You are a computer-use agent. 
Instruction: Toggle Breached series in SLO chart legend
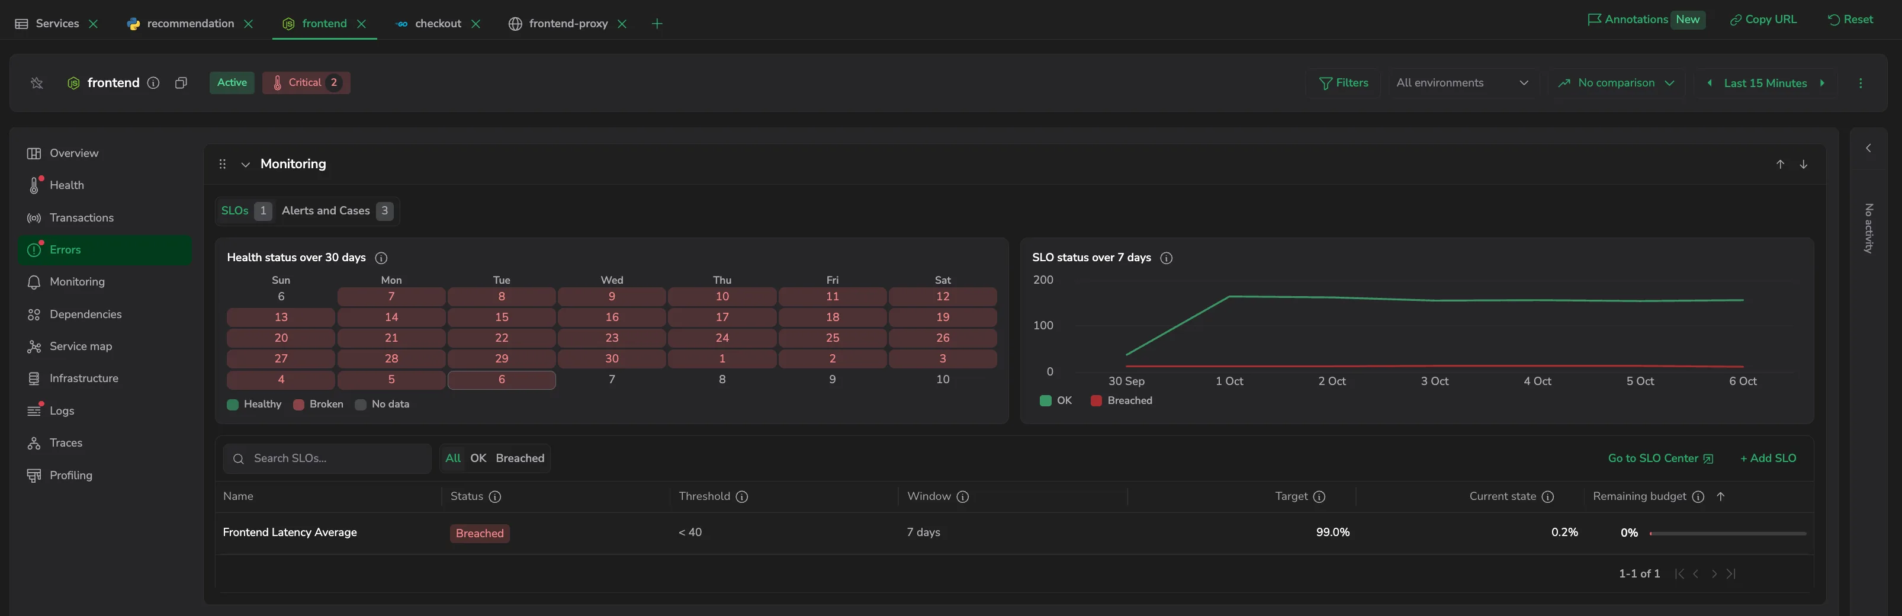tap(1122, 401)
